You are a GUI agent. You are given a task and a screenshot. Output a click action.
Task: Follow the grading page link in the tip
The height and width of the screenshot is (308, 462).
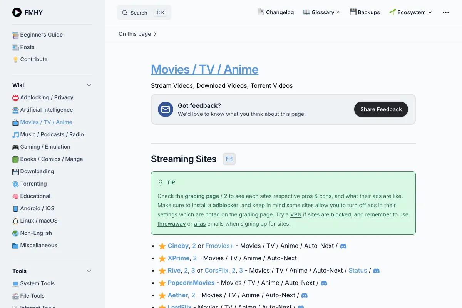pyautogui.click(x=202, y=196)
